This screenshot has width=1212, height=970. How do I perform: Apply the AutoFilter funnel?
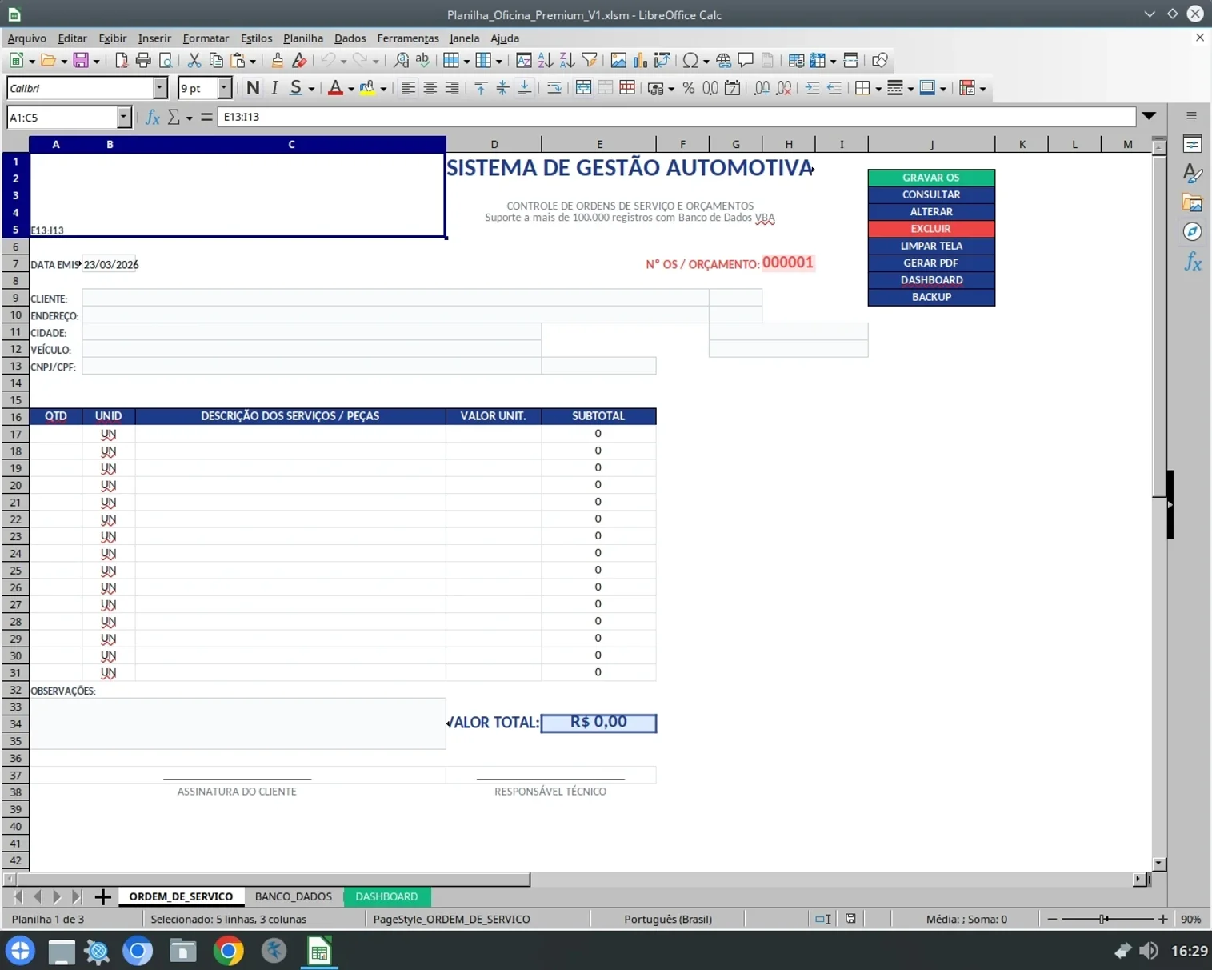pyautogui.click(x=590, y=60)
